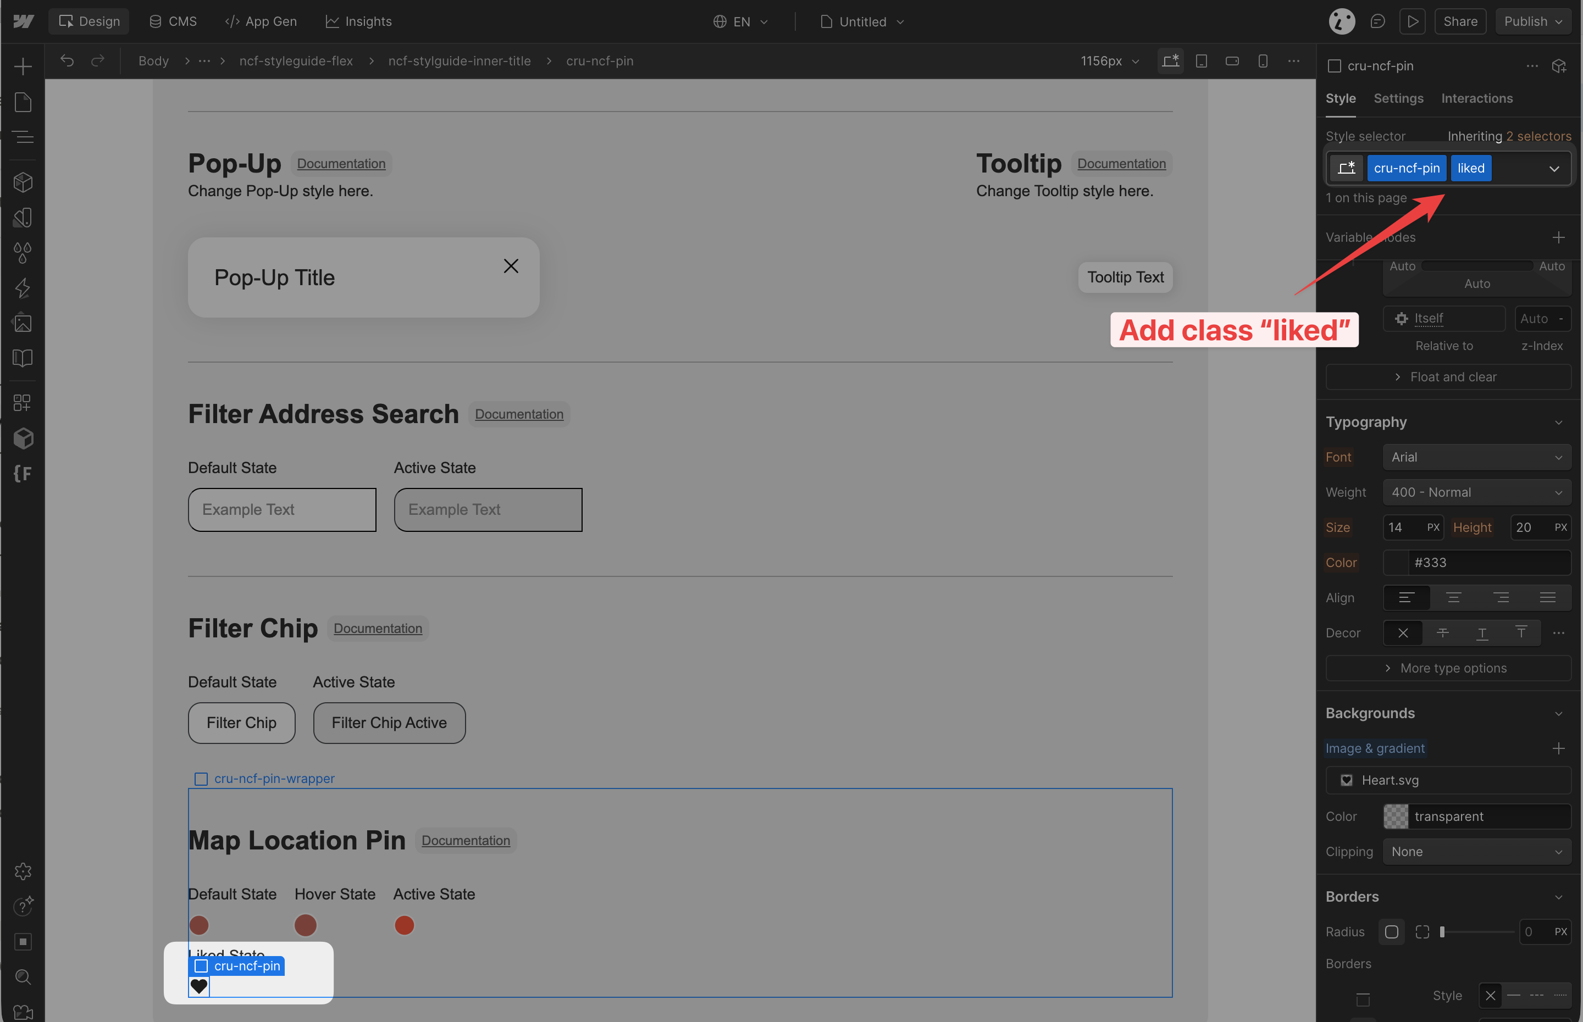
Task: Open the 2 selectors inheritance link
Action: [1538, 136]
